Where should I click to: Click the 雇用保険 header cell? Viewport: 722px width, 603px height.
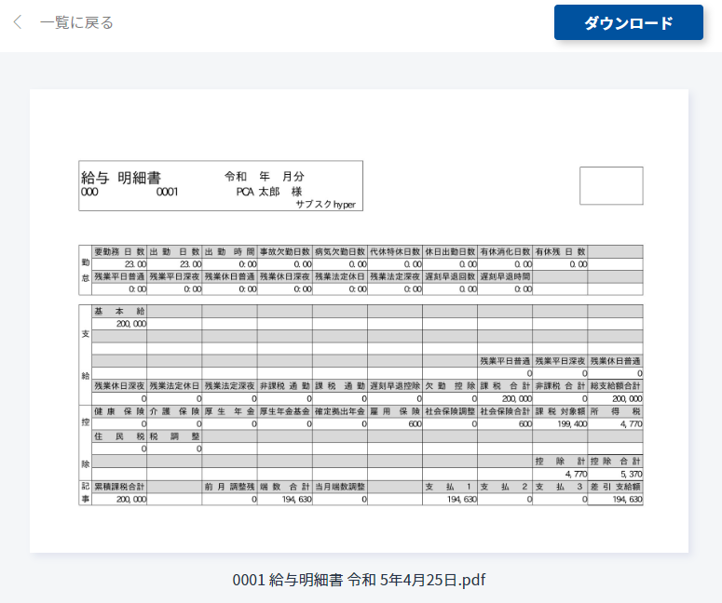[x=395, y=411]
